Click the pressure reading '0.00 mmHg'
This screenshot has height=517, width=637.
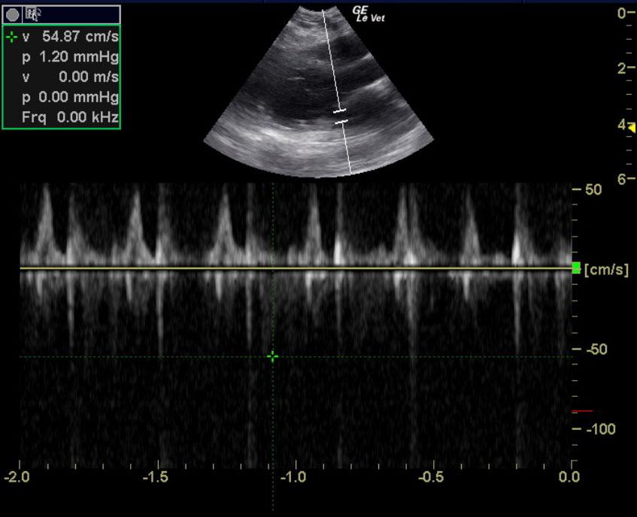[78, 97]
